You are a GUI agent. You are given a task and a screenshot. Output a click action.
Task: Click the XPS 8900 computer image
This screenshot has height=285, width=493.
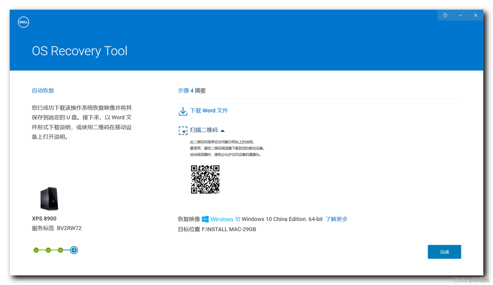pos(50,199)
